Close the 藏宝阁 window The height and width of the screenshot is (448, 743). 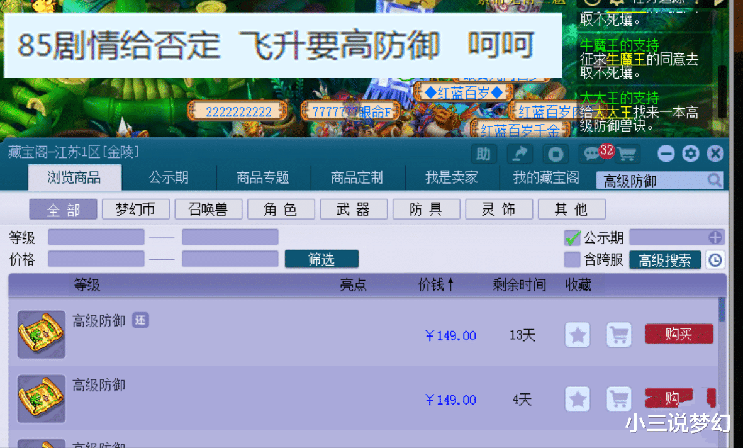(x=715, y=154)
